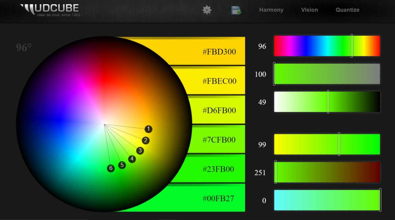The image size is (395, 220).
Task: Select marker 5 on the color wheel
Action: [122, 165]
